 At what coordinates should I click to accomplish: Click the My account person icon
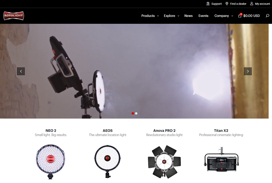pos(251,4)
